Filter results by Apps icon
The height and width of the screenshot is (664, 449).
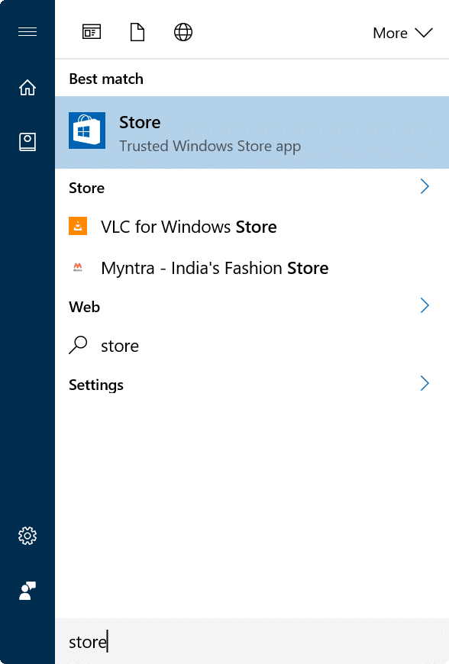coord(92,32)
